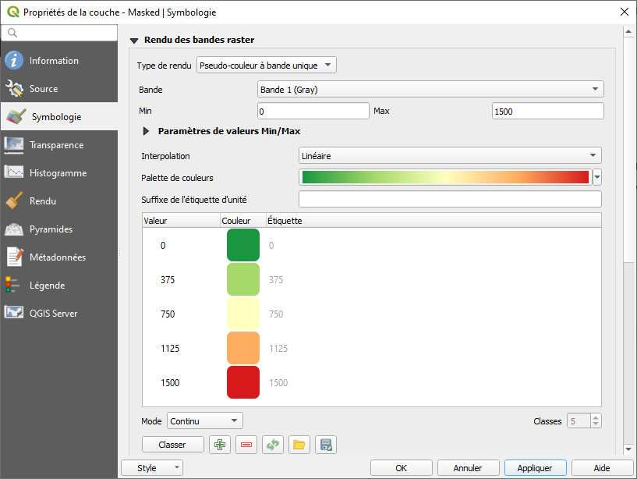Click the open color map file folder icon
Screen dimensions: 637x479
(298, 445)
